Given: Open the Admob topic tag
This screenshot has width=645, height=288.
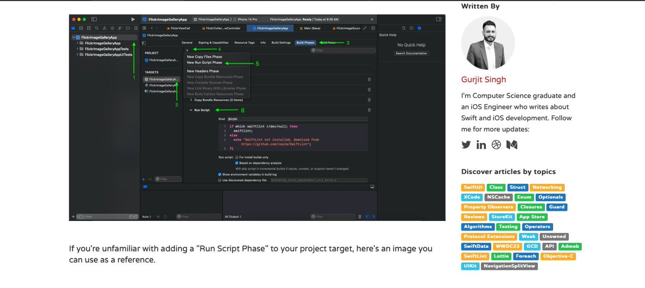Looking at the screenshot, I should [x=570, y=247].
